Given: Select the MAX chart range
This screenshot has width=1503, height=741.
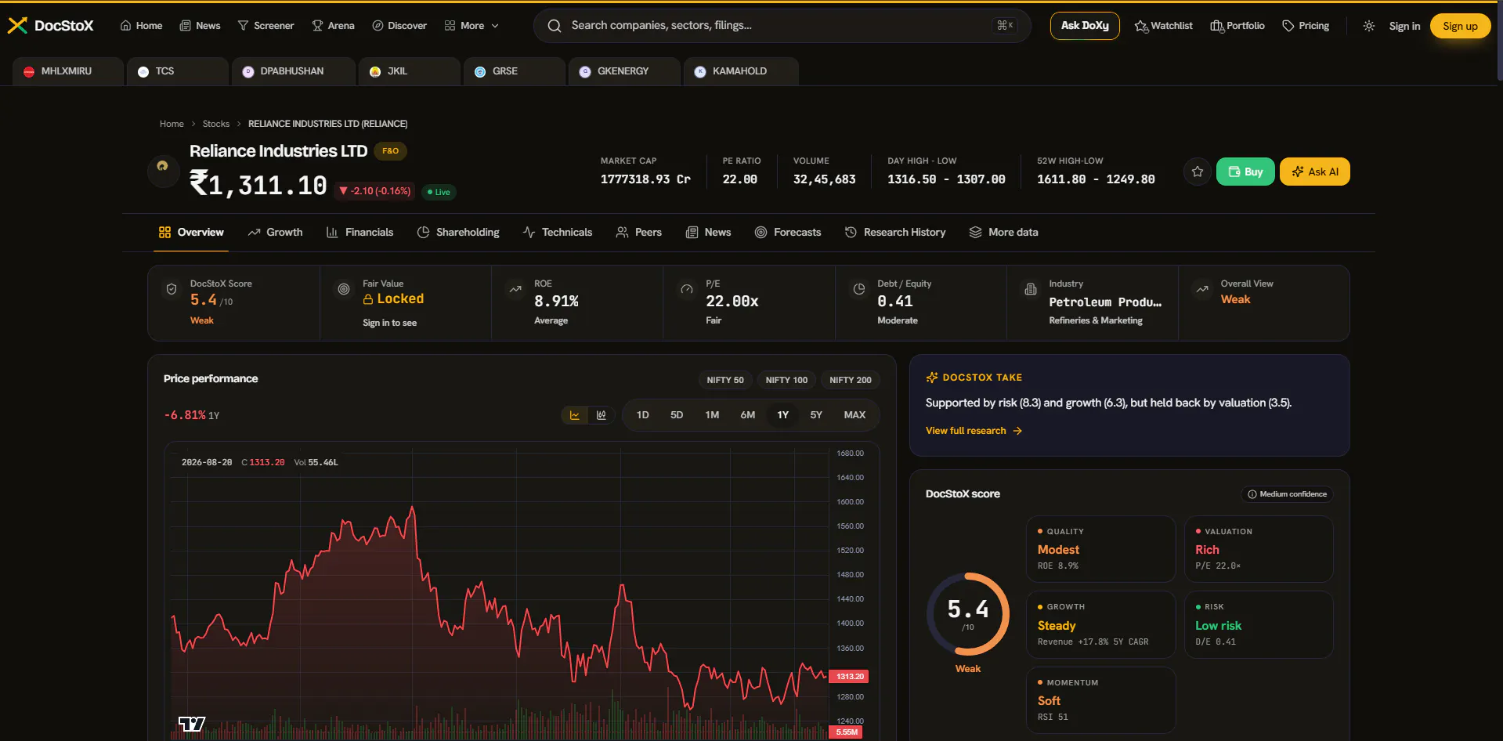Looking at the screenshot, I should coord(854,415).
